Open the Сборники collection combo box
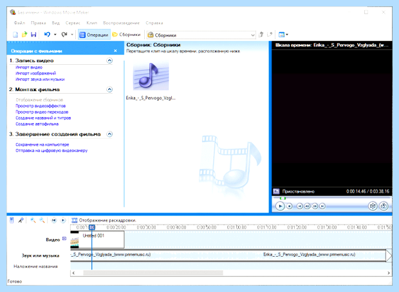Image resolution: width=399 pixels, height=292 pixels. coord(201,35)
